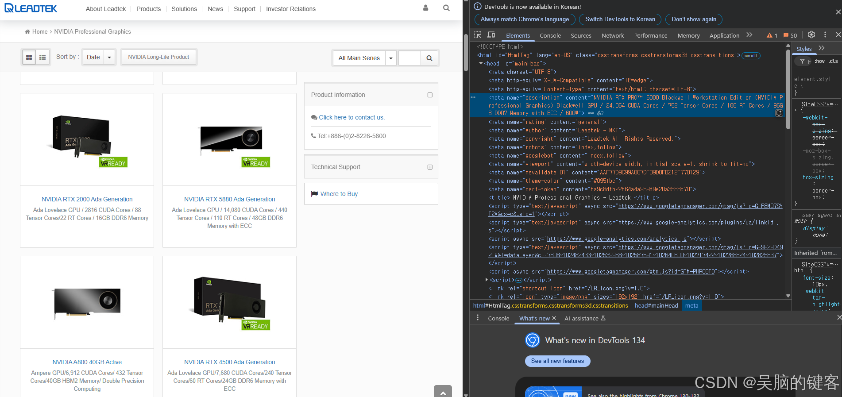842x397 pixels.
Task: Open NVIDIA A800 40GB Active link
Action: pos(87,362)
